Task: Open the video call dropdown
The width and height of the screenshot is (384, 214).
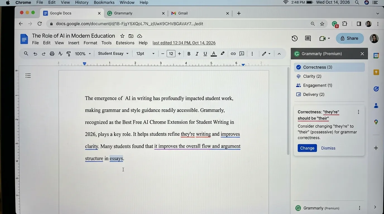Action: point(325,38)
